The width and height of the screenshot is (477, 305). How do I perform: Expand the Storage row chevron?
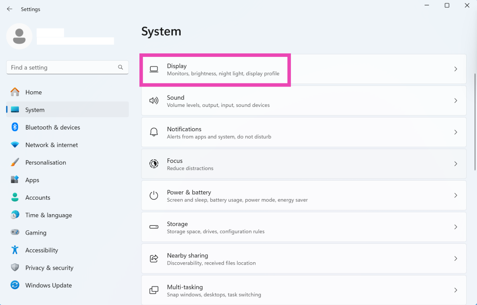tap(455, 227)
